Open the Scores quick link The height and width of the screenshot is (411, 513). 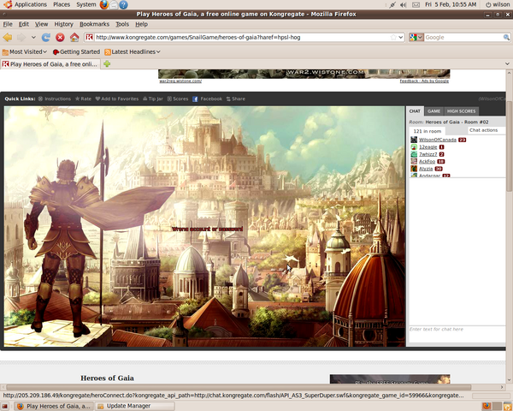point(178,98)
